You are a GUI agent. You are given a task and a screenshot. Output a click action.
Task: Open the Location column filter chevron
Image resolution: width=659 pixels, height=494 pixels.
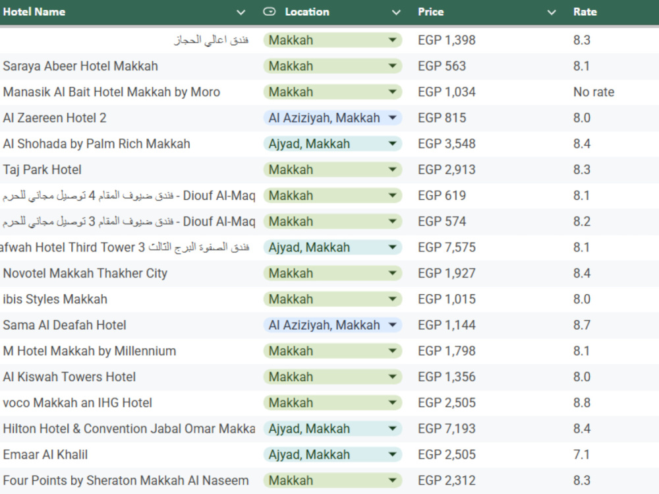click(x=396, y=13)
